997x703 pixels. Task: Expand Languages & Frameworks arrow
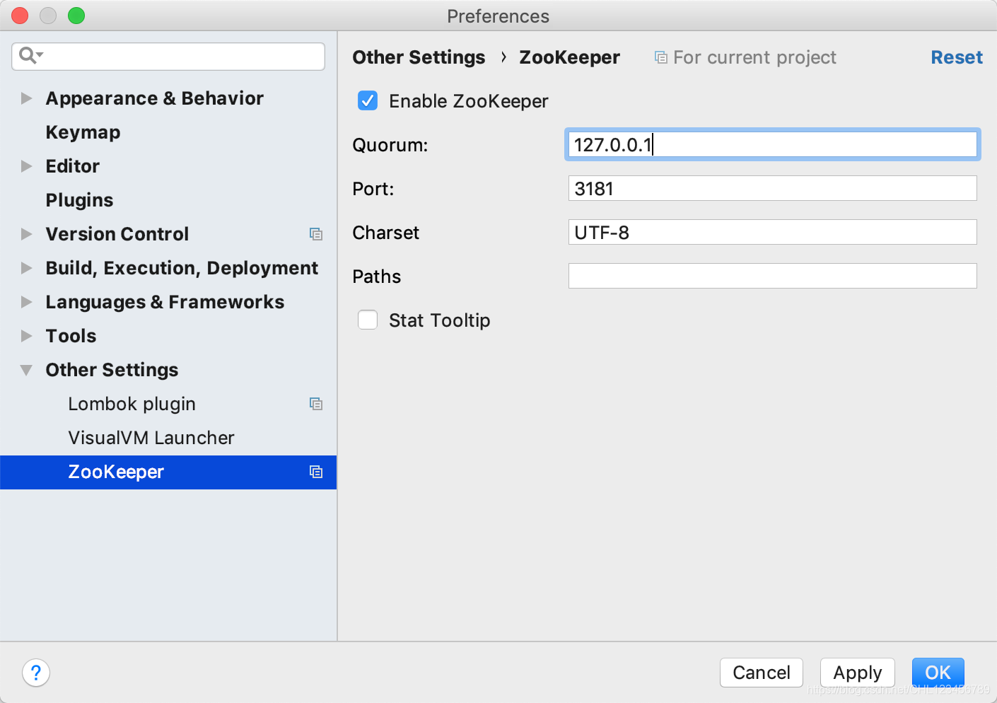point(27,302)
